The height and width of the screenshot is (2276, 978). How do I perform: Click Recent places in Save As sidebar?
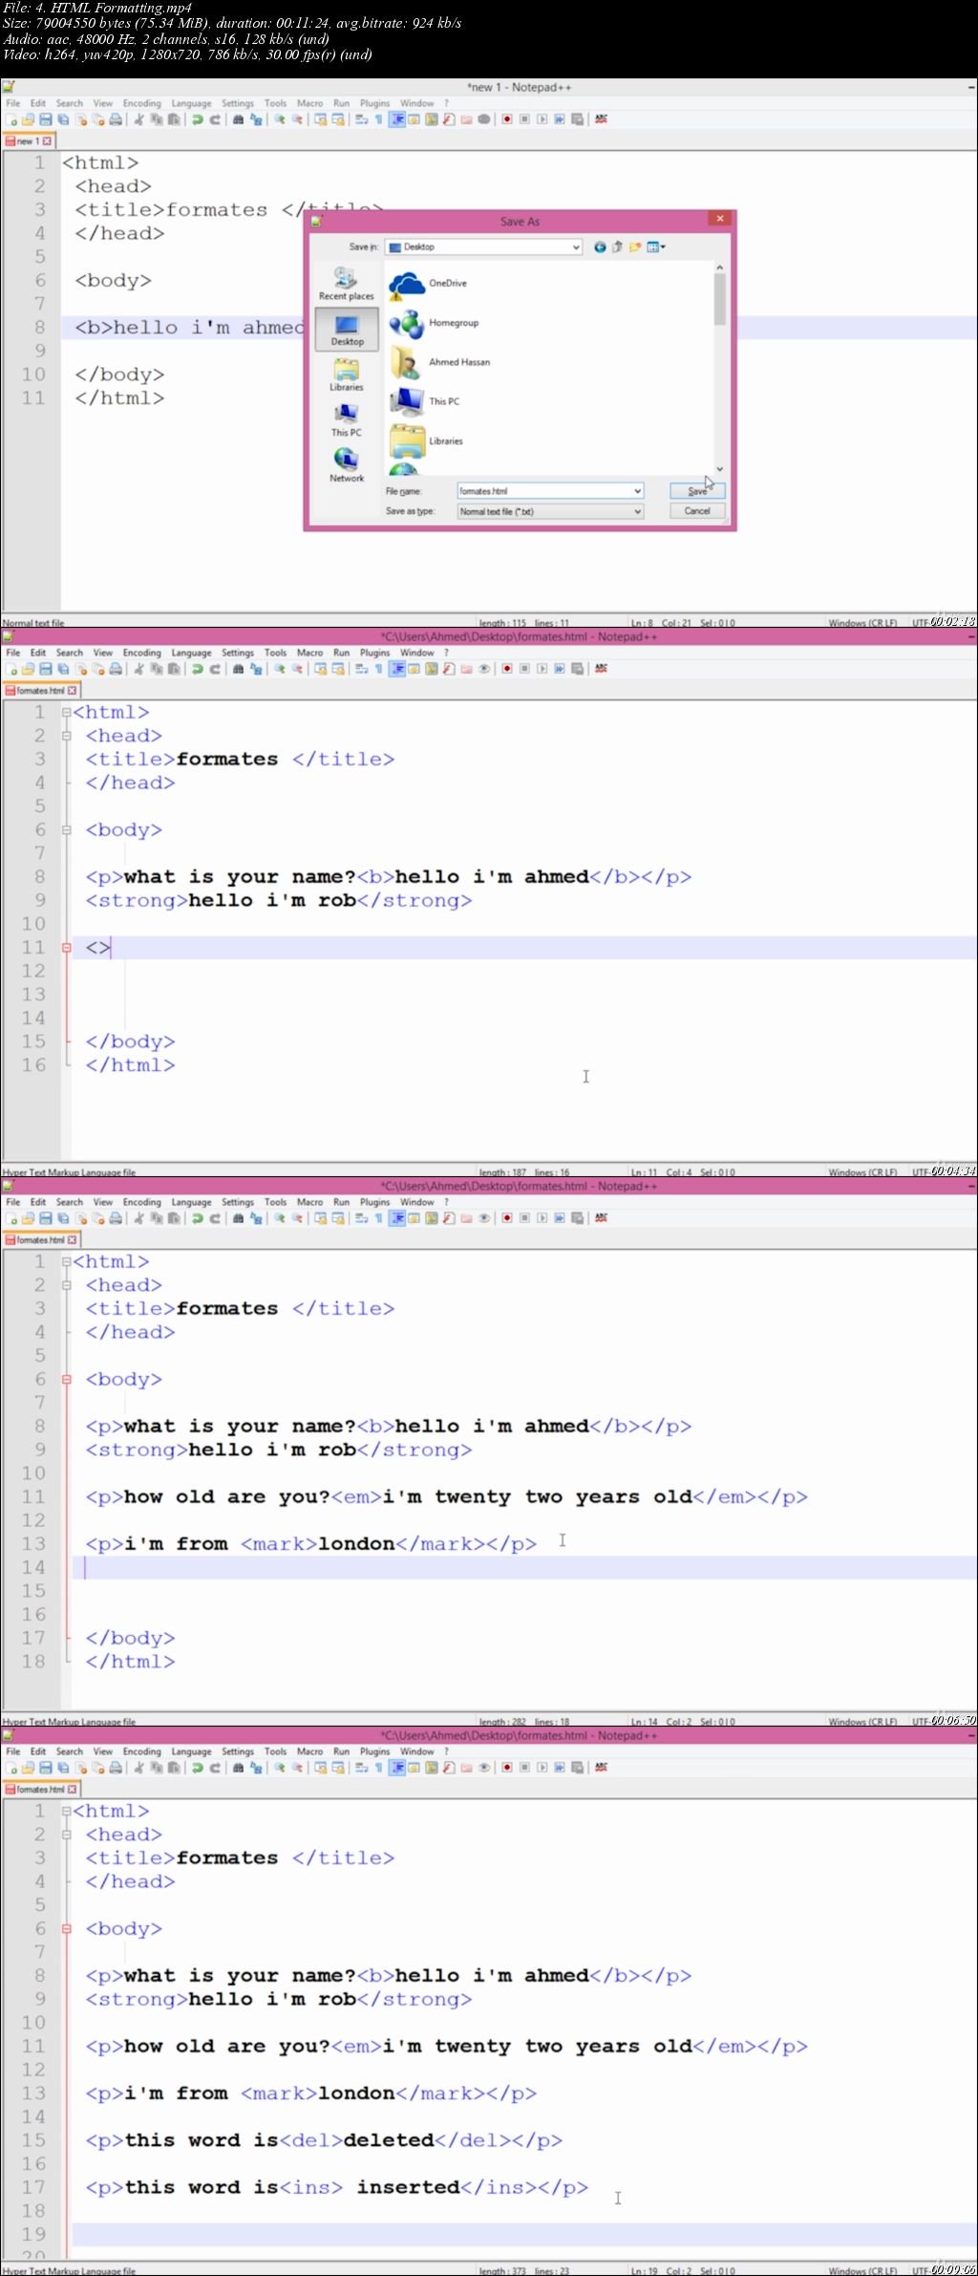(347, 284)
